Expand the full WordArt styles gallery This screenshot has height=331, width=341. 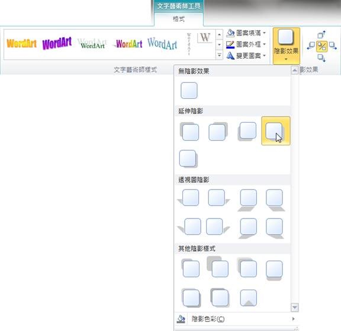coord(219,55)
